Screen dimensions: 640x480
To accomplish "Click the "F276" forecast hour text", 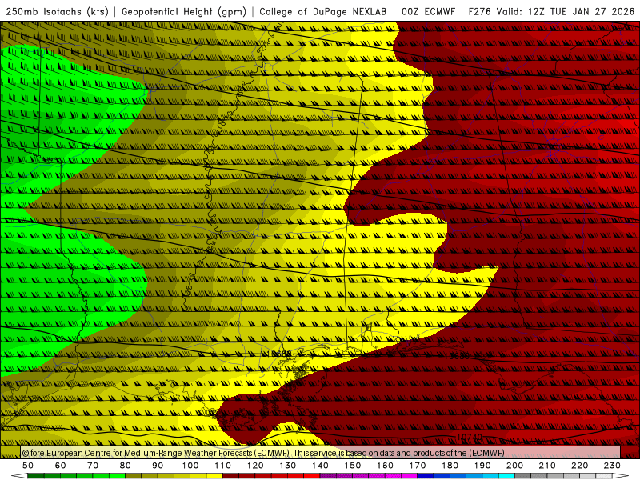I will tap(481, 12).
